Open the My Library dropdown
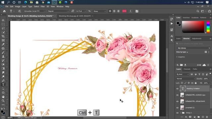Image resolution: width=212 pixels, height=119 pixels. point(193,48)
